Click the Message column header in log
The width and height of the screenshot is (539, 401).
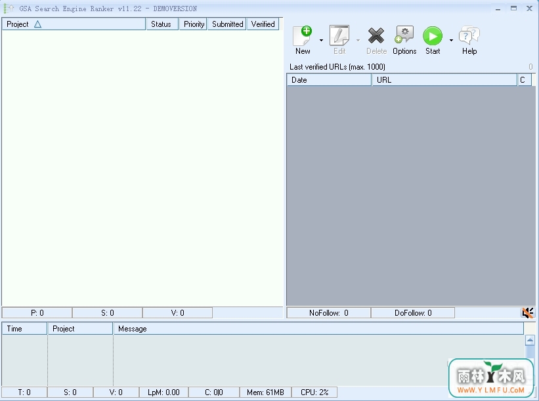tap(318, 329)
